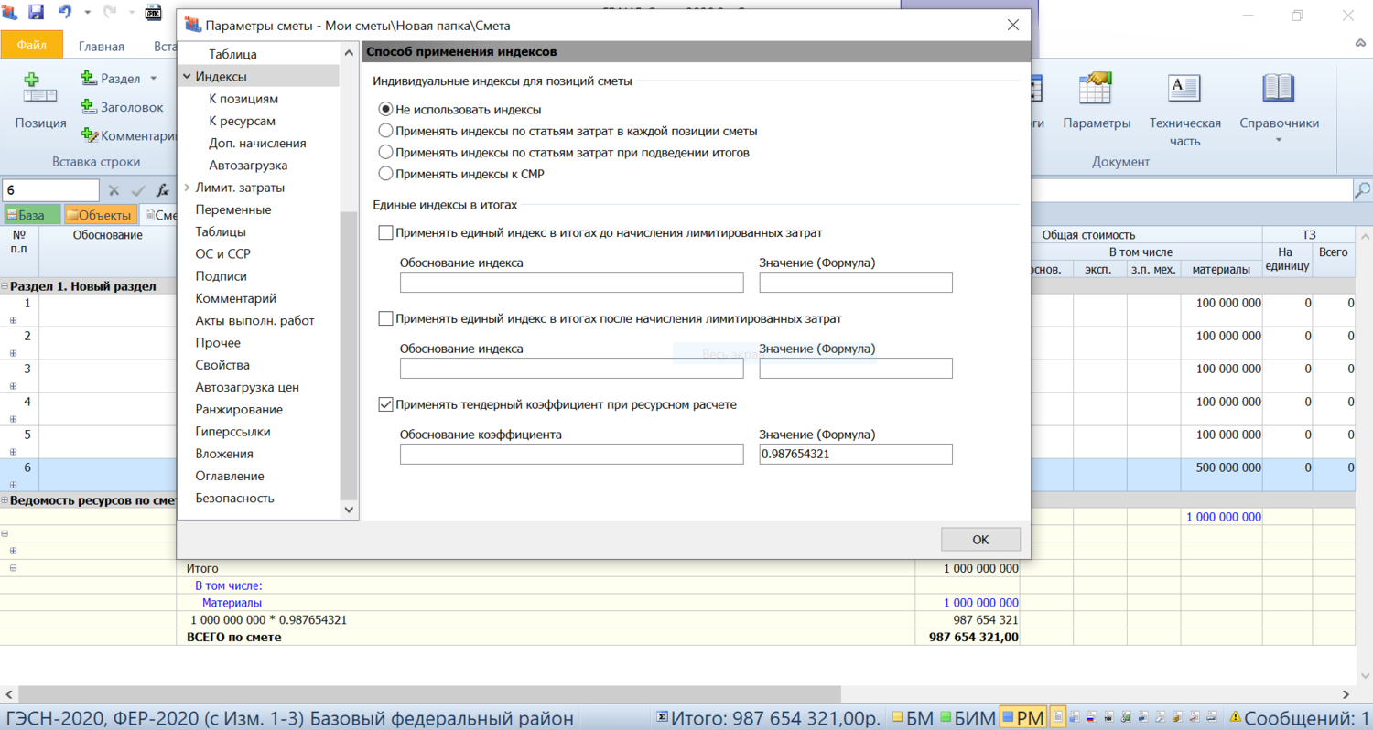Open the Параметры document settings
The width and height of the screenshot is (1373, 730).
point(1097,102)
